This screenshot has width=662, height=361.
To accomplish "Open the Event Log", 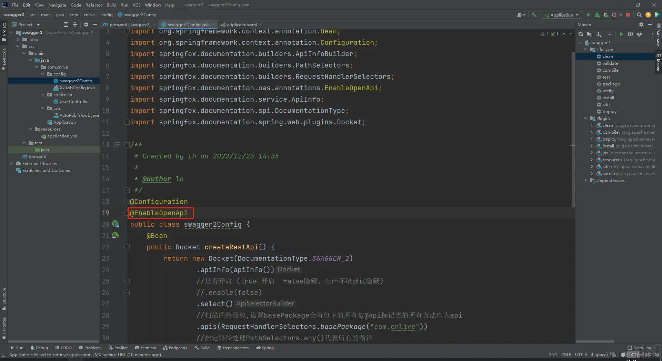I will click(x=640, y=348).
